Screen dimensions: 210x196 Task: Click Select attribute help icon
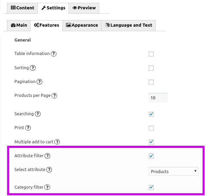(49, 170)
